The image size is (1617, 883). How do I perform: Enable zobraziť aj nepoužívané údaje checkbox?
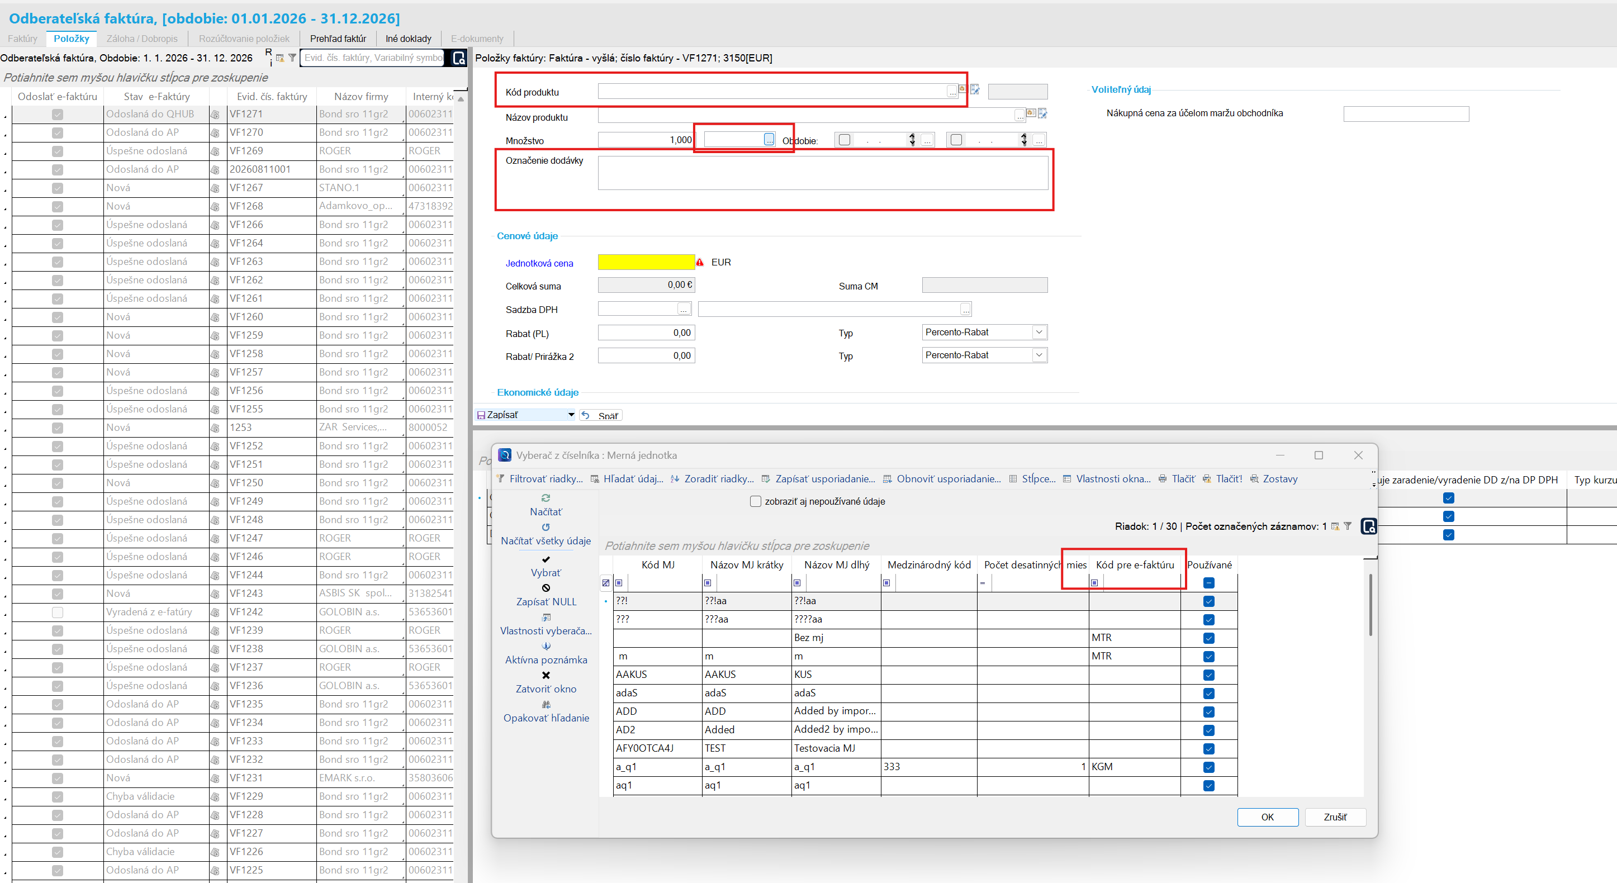pos(756,501)
